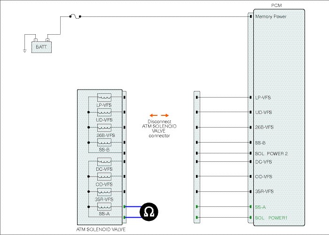The image size is (329, 235).
Task: Click the 26B-VFS label inside the PCM block
Action: (264, 127)
